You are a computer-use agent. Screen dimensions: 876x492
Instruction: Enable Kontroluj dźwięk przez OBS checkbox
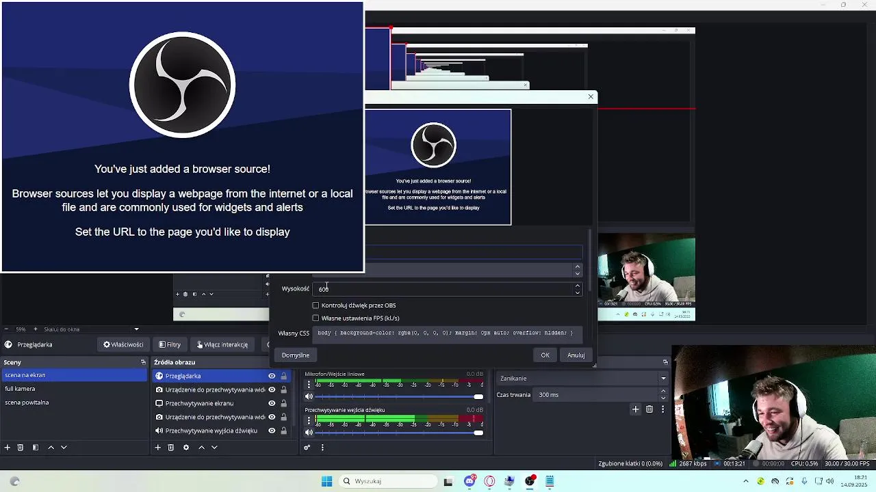pos(315,305)
